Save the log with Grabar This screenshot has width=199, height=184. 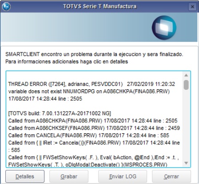pyautogui.click(x=69, y=176)
